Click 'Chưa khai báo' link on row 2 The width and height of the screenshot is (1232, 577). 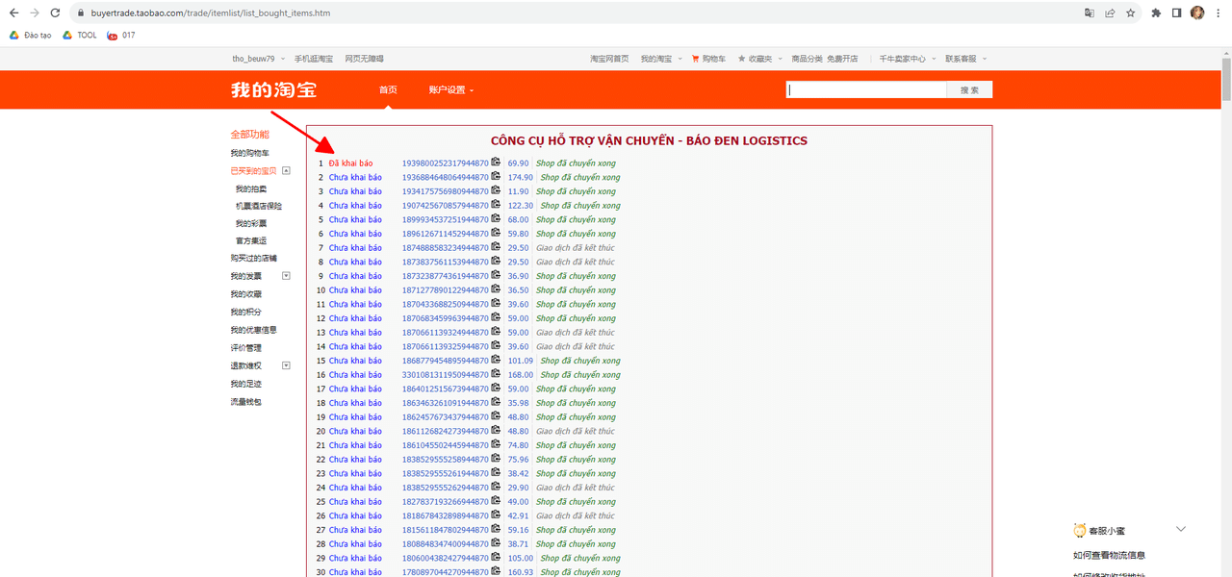click(355, 177)
